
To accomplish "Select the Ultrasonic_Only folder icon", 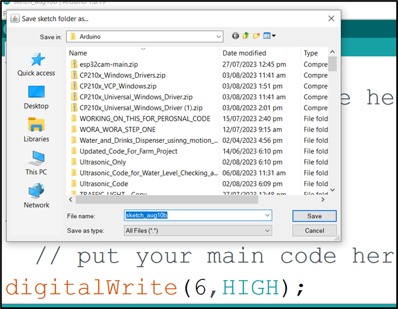I will 74,162.
